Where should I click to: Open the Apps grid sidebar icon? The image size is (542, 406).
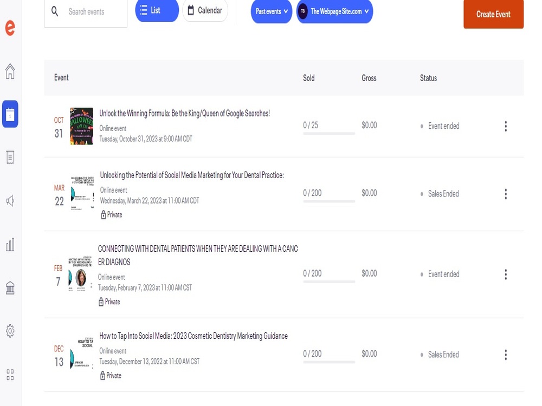pyautogui.click(x=10, y=375)
